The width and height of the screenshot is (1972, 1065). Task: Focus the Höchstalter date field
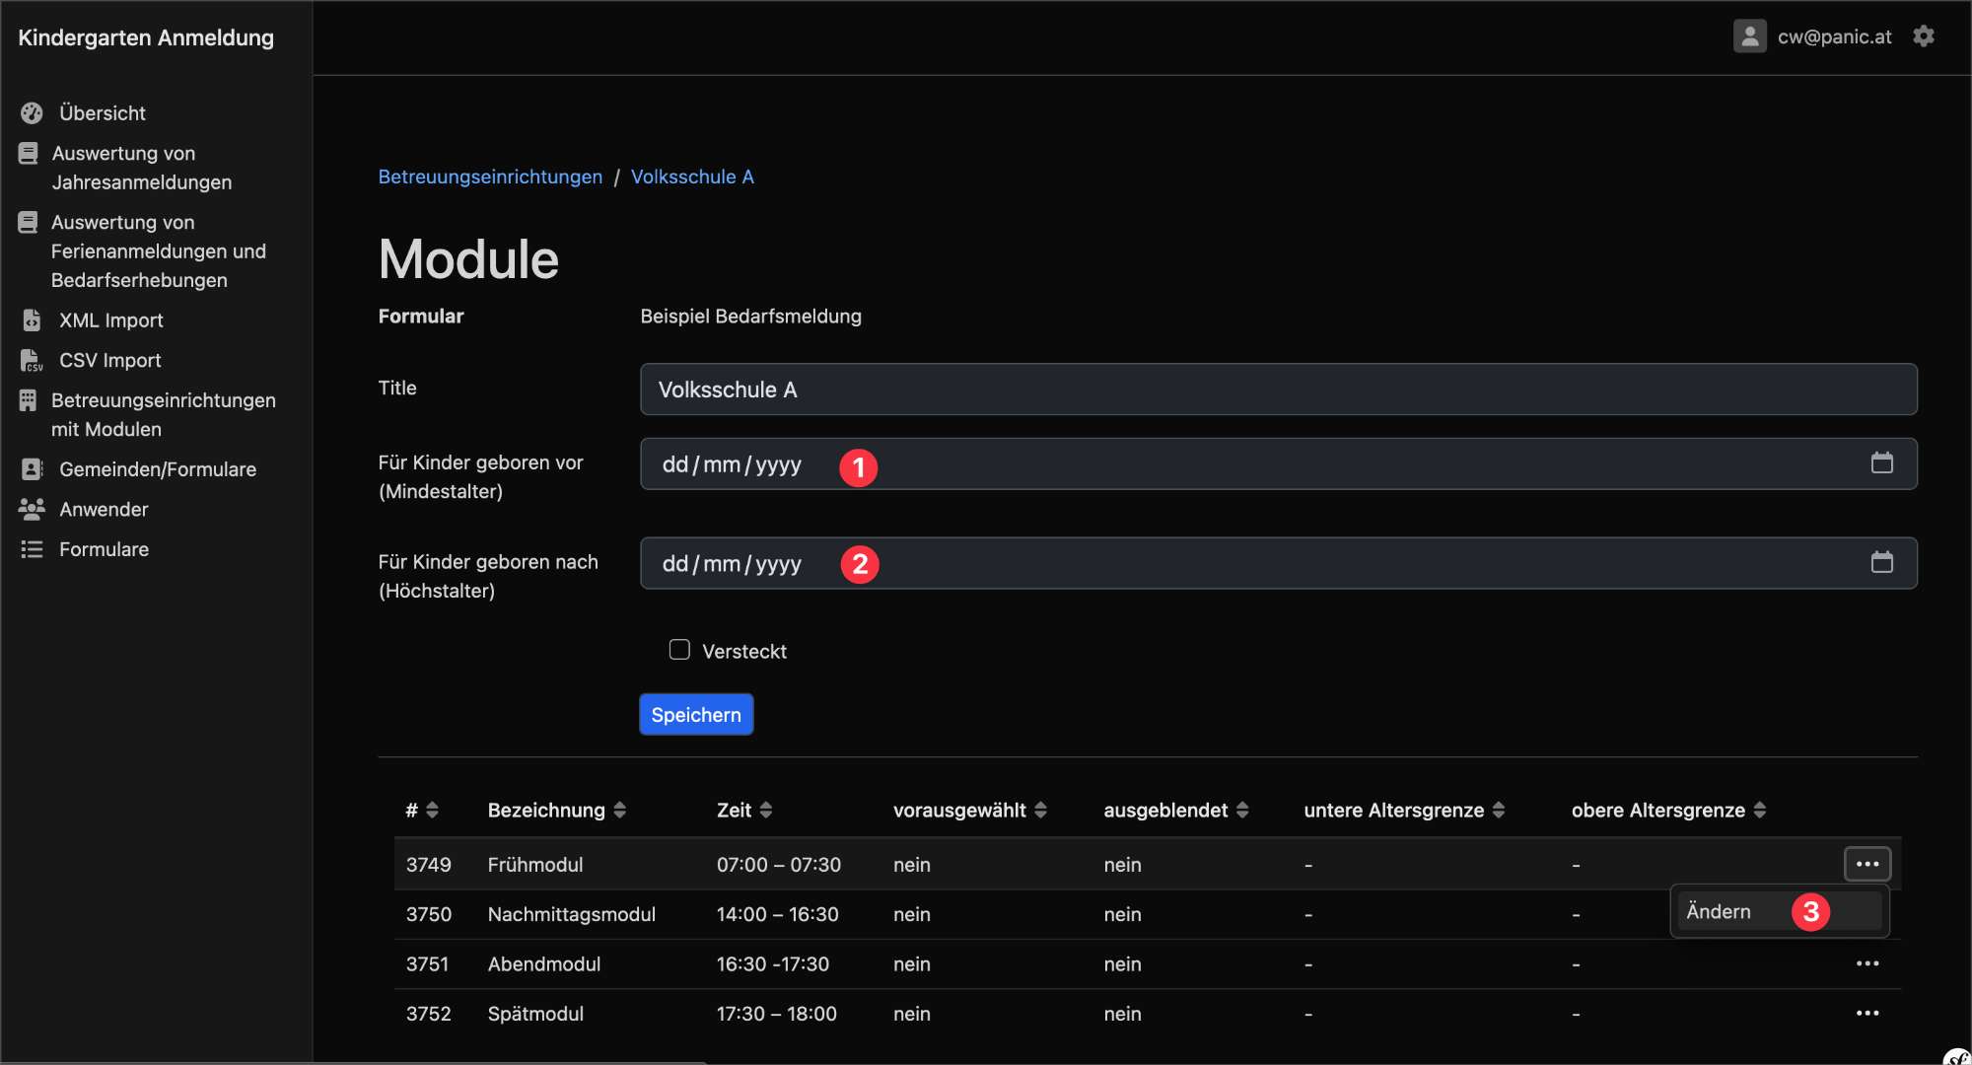(x=1279, y=563)
